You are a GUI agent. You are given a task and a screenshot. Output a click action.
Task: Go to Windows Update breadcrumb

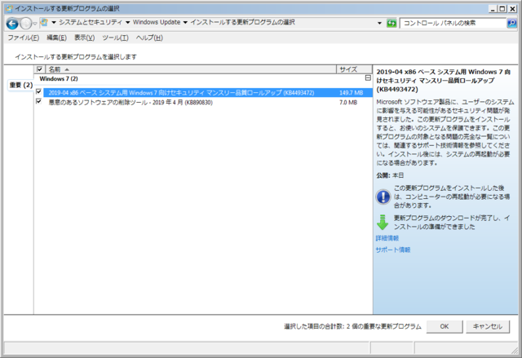point(157,22)
